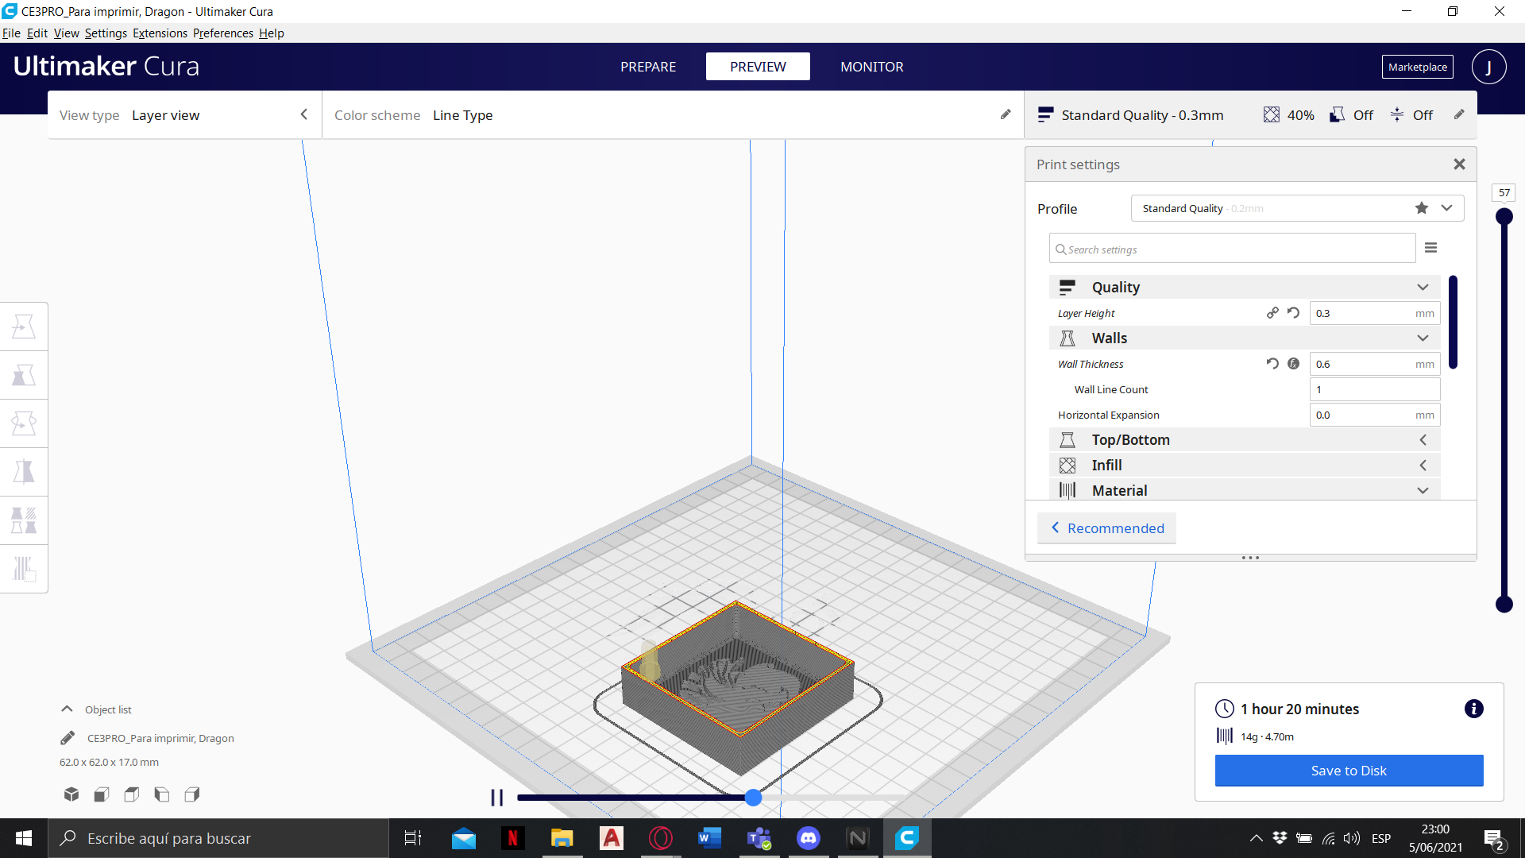The height and width of the screenshot is (858, 1525).
Task: Click the Search settings field
Action: coord(1232,249)
